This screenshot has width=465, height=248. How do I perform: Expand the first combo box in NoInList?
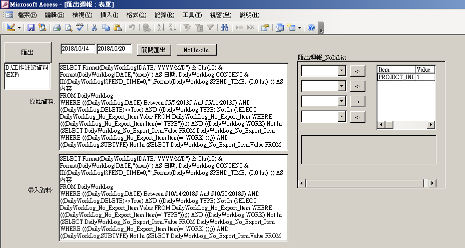coord(342,71)
